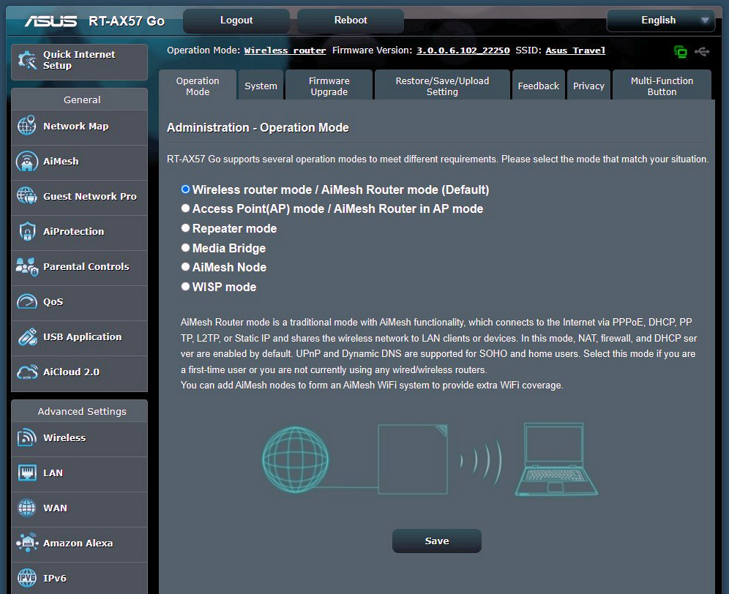The height and width of the screenshot is (594, 729).
Task: Open the Restore/Save/Upload Setting tab
Action: click(442, 86)
